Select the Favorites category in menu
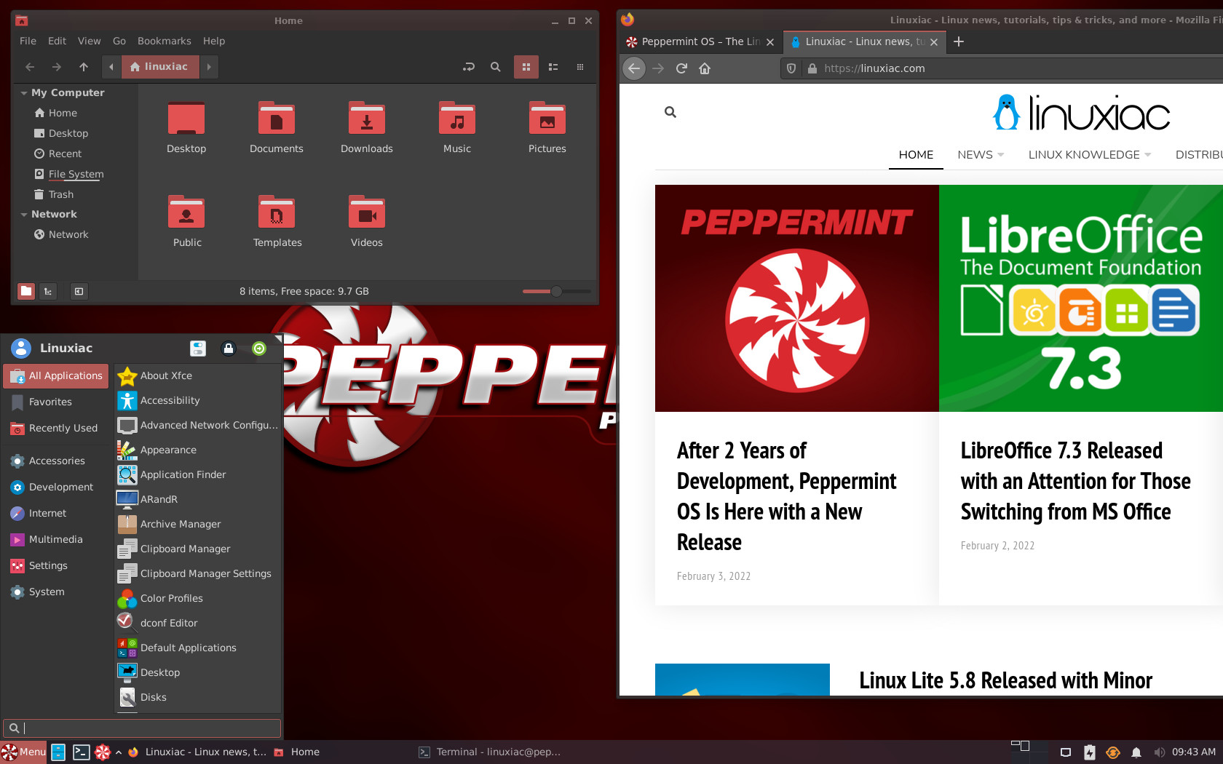 coord(56,402)
